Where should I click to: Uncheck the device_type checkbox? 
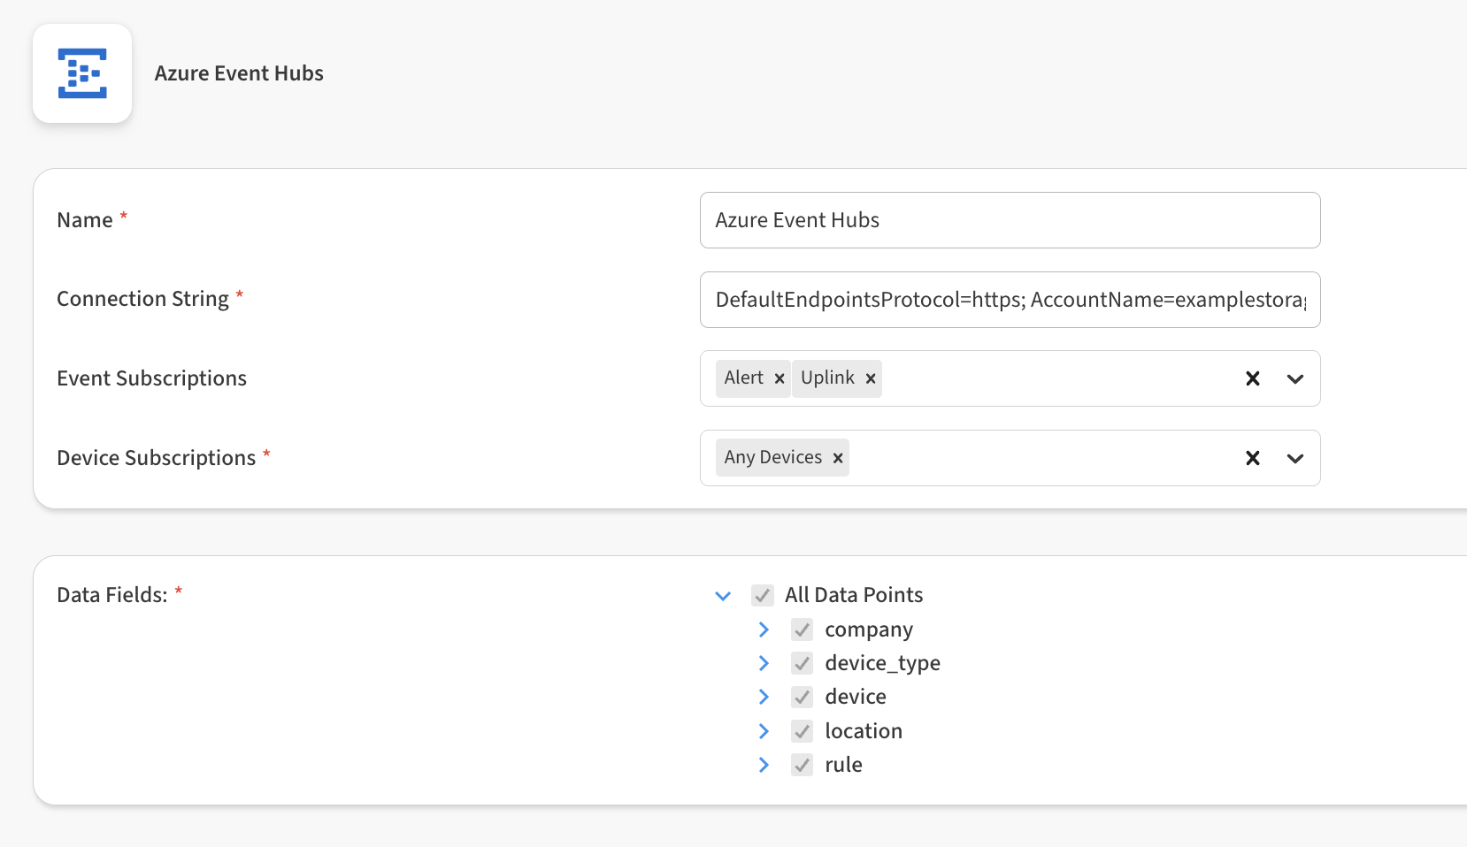803,663
